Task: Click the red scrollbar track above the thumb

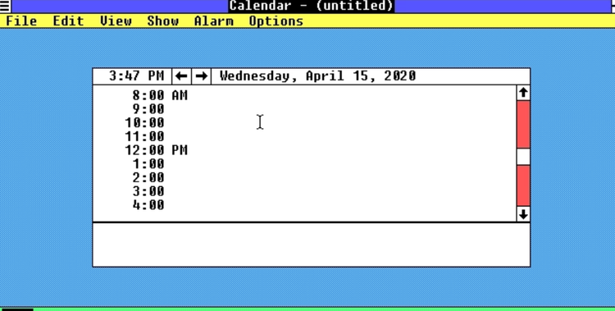Action: click(x=523, y=125)
